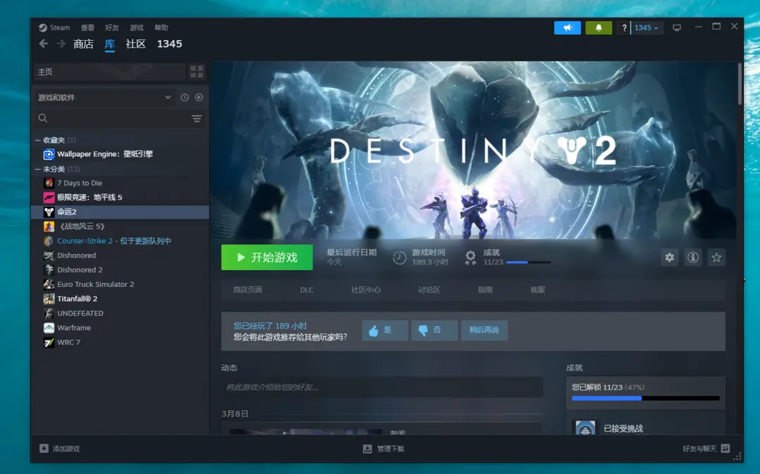The height and width of the screenshot is (474, 760).
Task: Open the Steam menu
Action: pos(60,27)
